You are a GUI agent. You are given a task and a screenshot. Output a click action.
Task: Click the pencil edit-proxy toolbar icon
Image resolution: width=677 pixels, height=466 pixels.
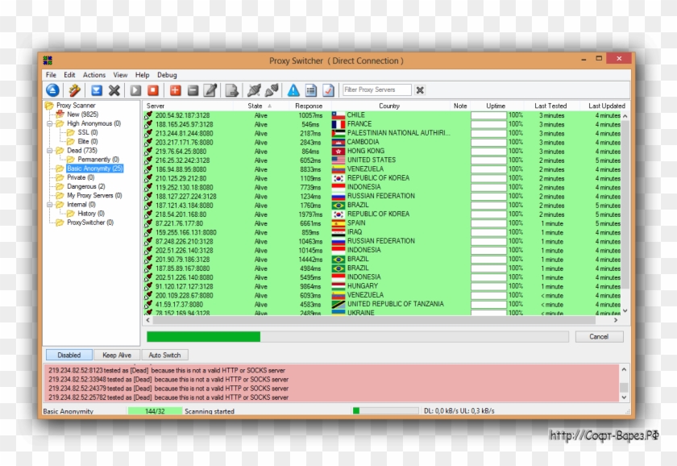210,90
